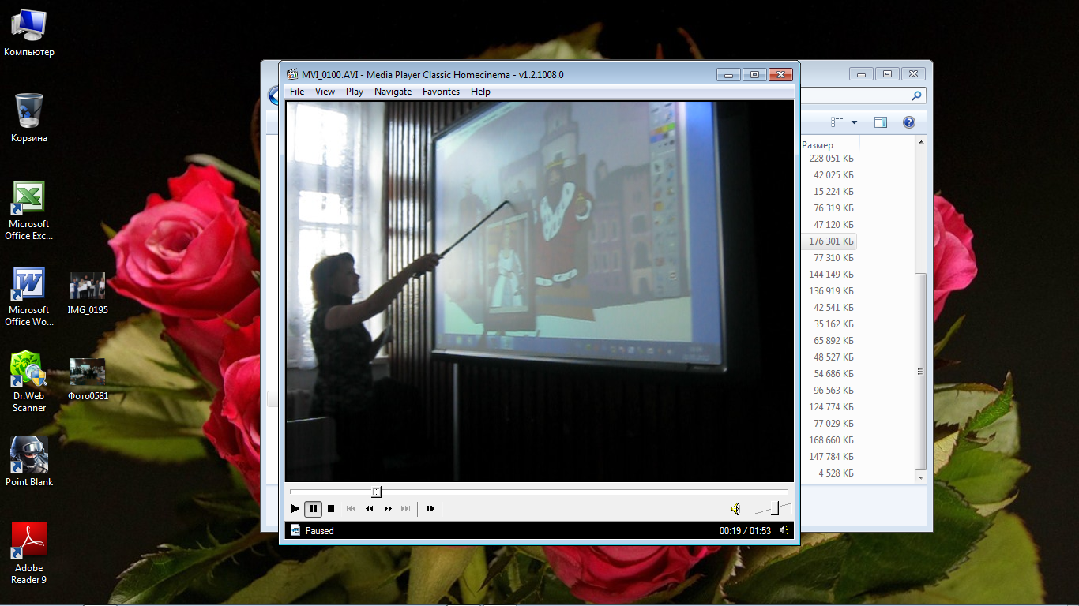The width and height of the screenshot is (1079, 606).
Task: Open the Play menu
Action: pos(355,92)
